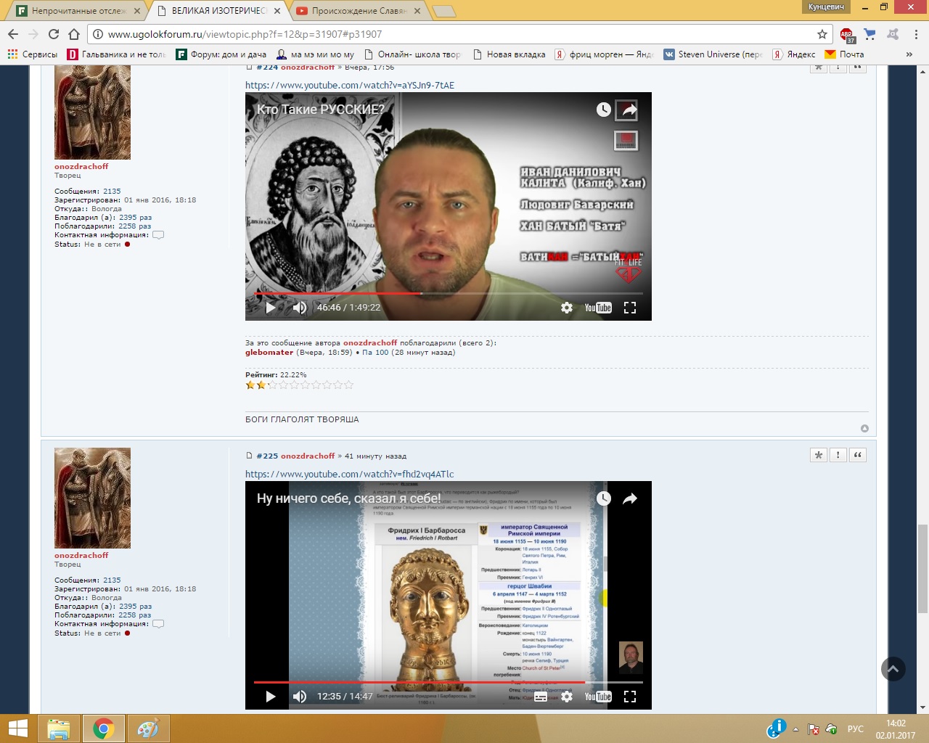Viewport: 929px width, 743px height.
Task: Expand hidden bookmarks with the chevron
Action: point(909,54)
